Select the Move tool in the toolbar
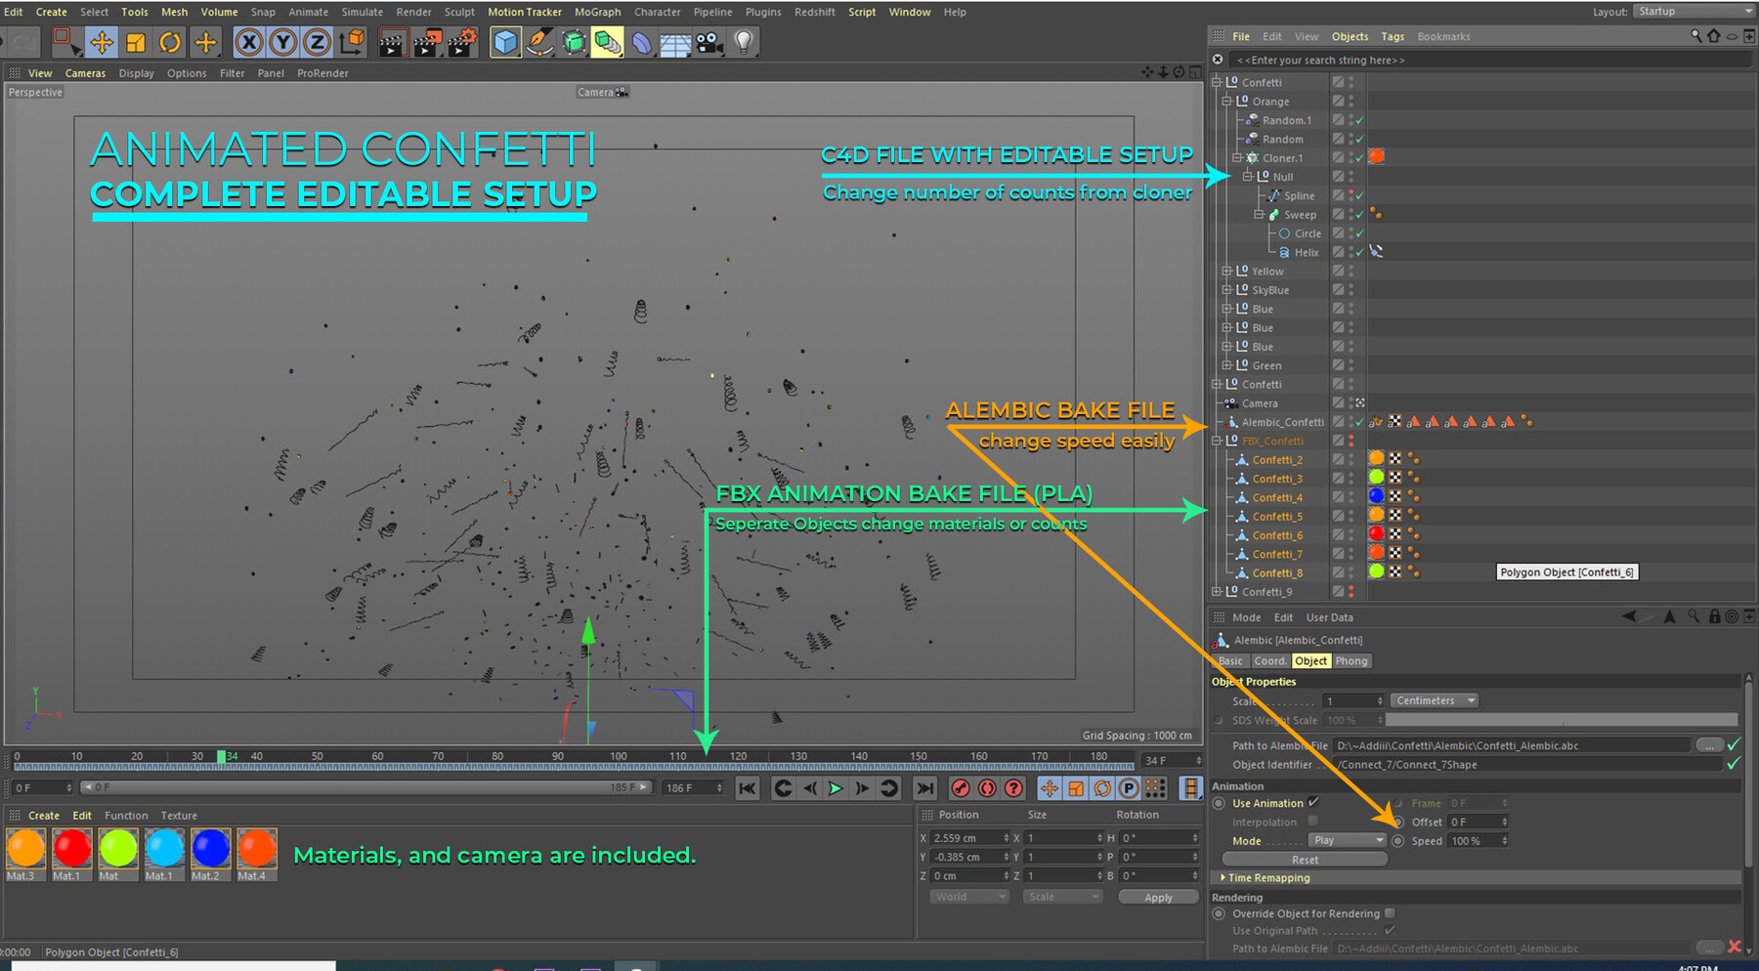1759x971 pixels. point(102,42)
